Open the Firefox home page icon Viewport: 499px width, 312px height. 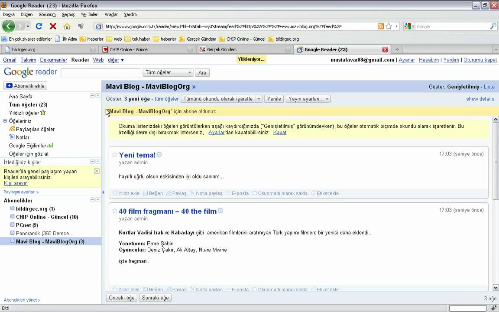tap(67, 26)
